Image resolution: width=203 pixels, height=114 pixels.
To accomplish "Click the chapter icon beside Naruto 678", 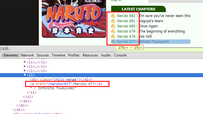I will pyautogui.click(x=113, y=36).
